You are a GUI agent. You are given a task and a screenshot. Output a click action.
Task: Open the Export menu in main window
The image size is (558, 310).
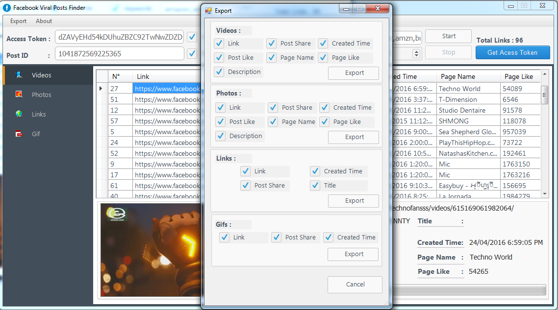tap(18, 21)
